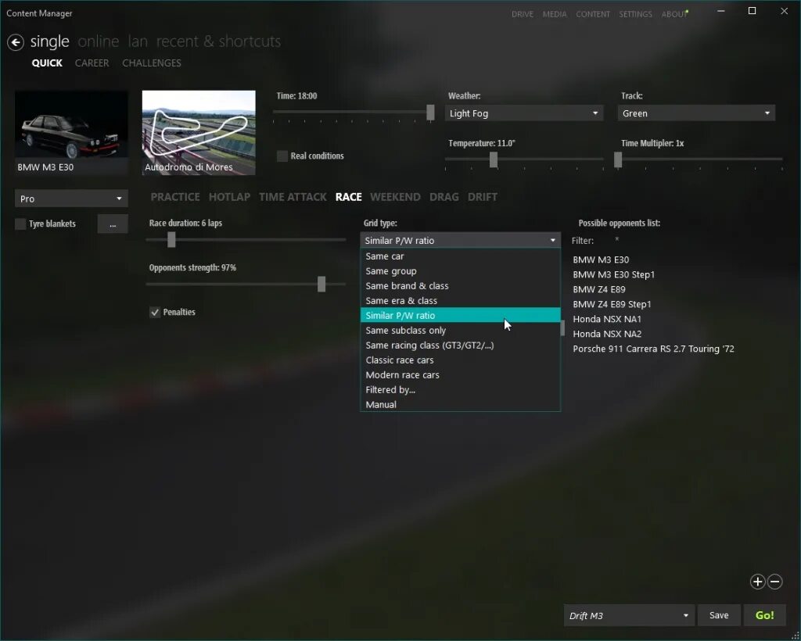
Task: Select BMW M3 E30 Step1 opponent
Action: 613,274
